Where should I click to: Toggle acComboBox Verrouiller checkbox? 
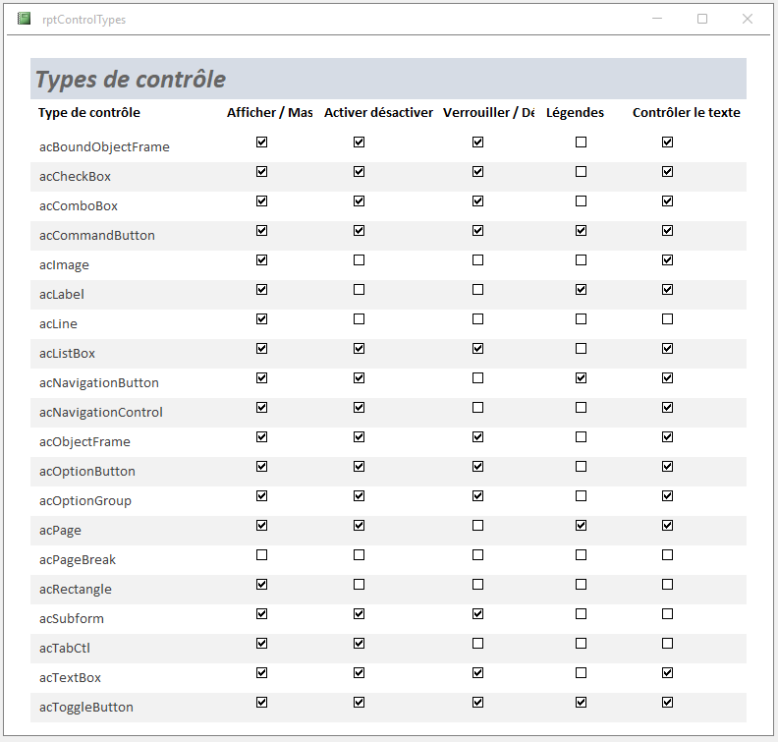(x=477, y=201)
